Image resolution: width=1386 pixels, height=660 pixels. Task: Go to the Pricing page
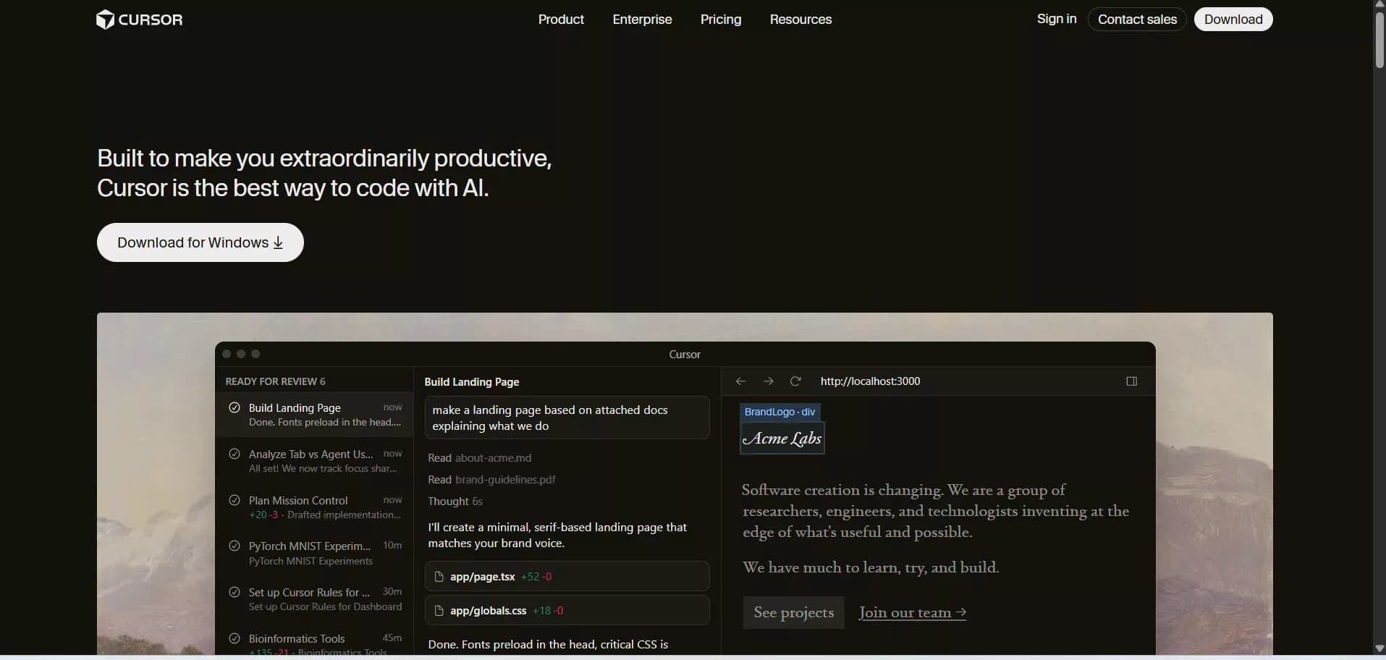(x=720, y=20)
